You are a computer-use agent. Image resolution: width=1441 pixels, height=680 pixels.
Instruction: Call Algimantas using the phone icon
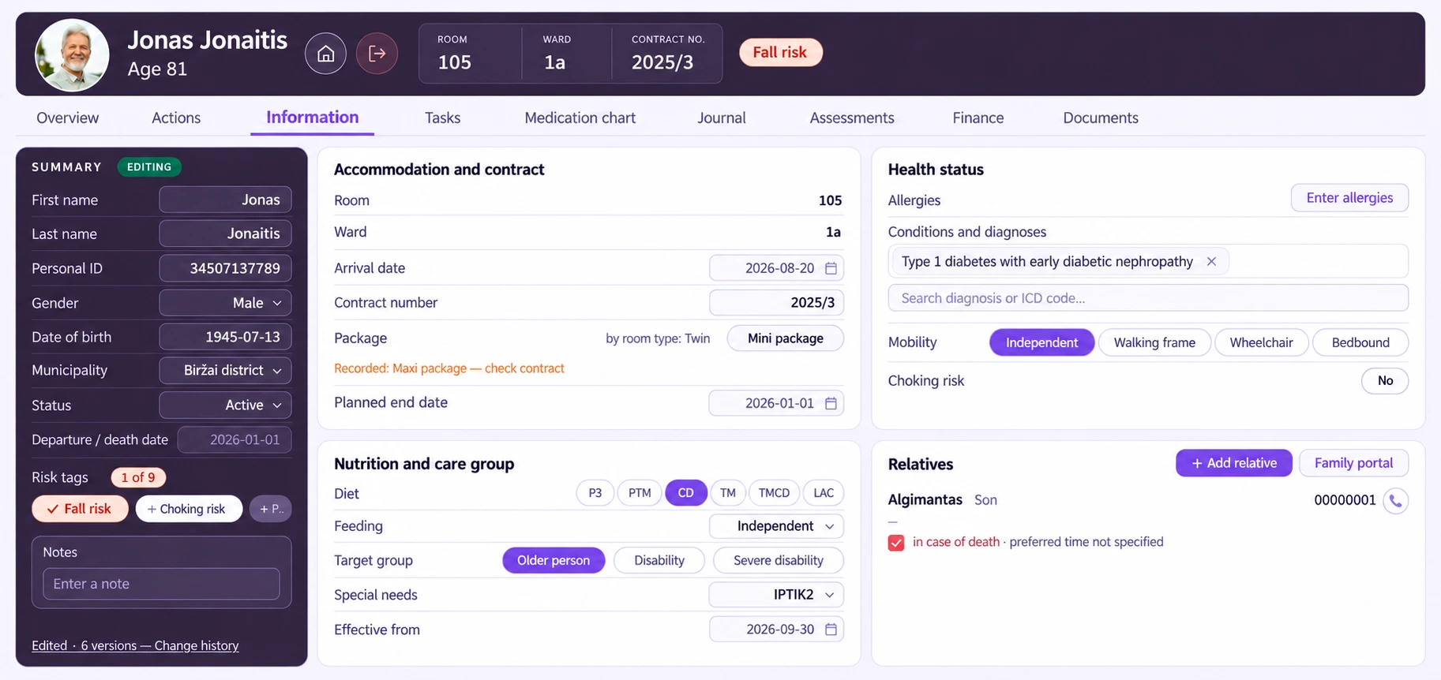tap(1395, 501)
